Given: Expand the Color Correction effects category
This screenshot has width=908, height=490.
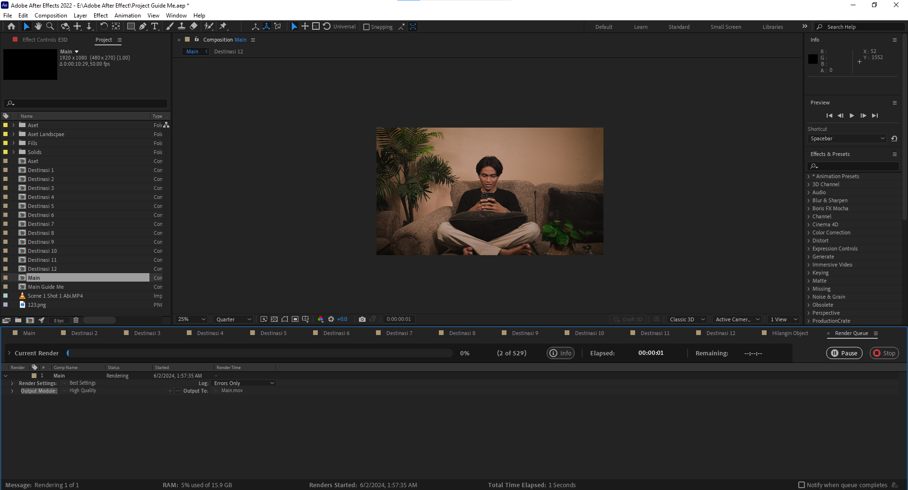Looking at the screenshot, I should click(809, 232).
